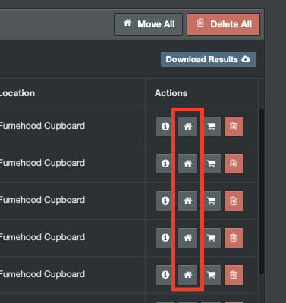Image resolution: width=286 pixels, height=303 pixels.
Task: Click the move home icon in the first row
Action: (187, 127)
